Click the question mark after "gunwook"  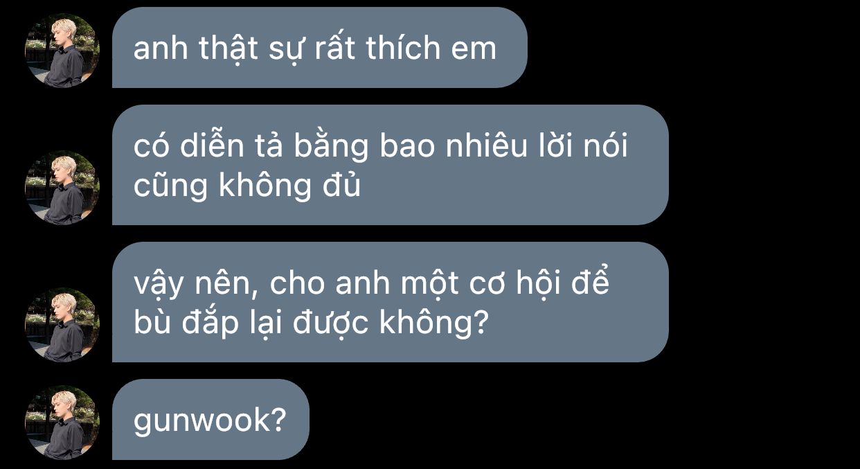278,420
